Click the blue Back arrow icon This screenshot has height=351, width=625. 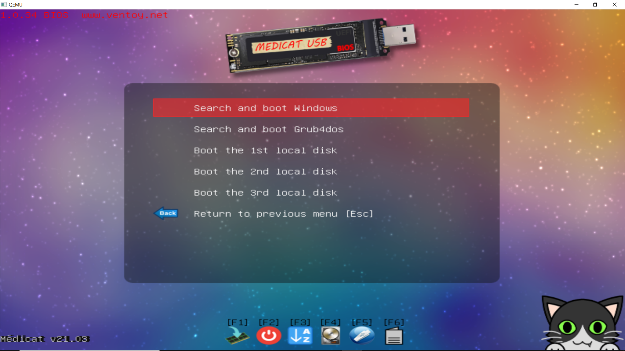[x=166, y=213]
